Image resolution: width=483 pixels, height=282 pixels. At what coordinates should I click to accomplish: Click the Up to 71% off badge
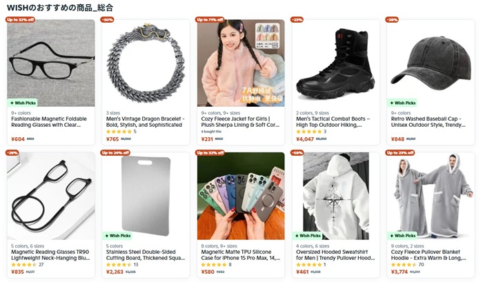tap(210, 20)
